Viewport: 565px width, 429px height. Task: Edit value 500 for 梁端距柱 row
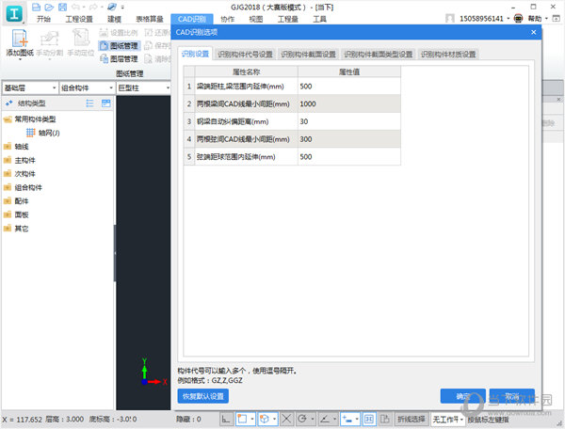coord(348,87)
